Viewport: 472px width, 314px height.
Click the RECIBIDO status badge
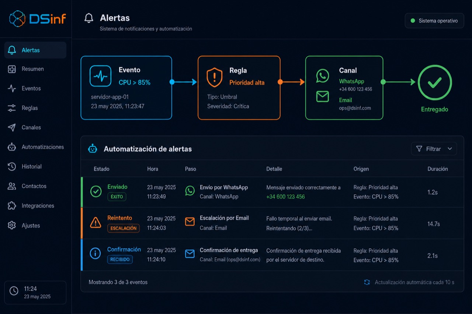120,260
